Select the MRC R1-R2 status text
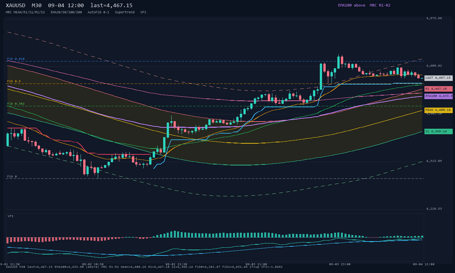Screen dimensions: 455x273 [x=380, y=5]
